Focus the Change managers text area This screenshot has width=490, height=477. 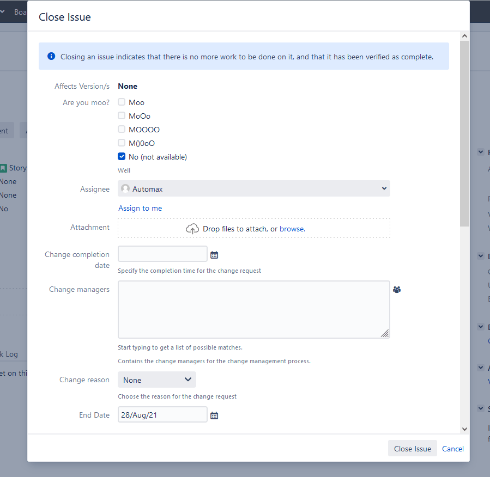[253, 309]
